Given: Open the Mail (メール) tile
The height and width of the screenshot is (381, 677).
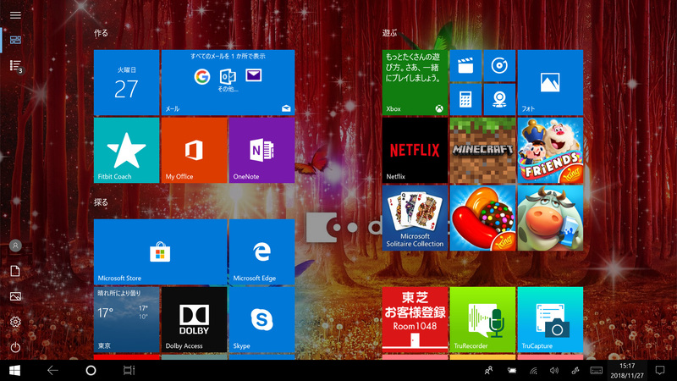Looking at the screenshot, I should click(228, 82).
